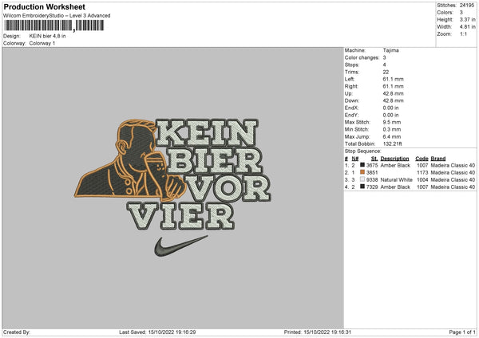Select the design name "KEIN bier 4,8 in"
The width and height of the screenshot is (479, 338).
tap(47, 36)
